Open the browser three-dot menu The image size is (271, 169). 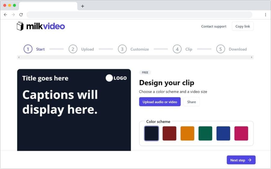[265, 14]
